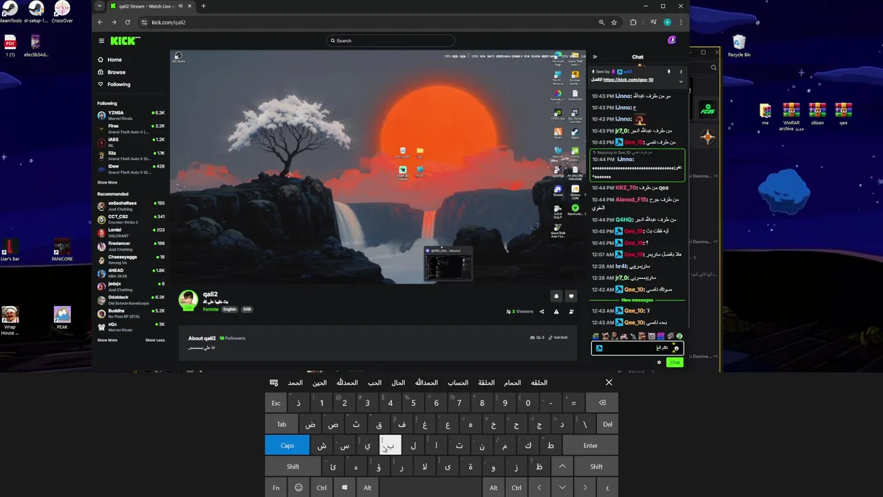Screen dimensions: 883x497
Task: Open the YZNSA channel in Following
Action: 131,115
